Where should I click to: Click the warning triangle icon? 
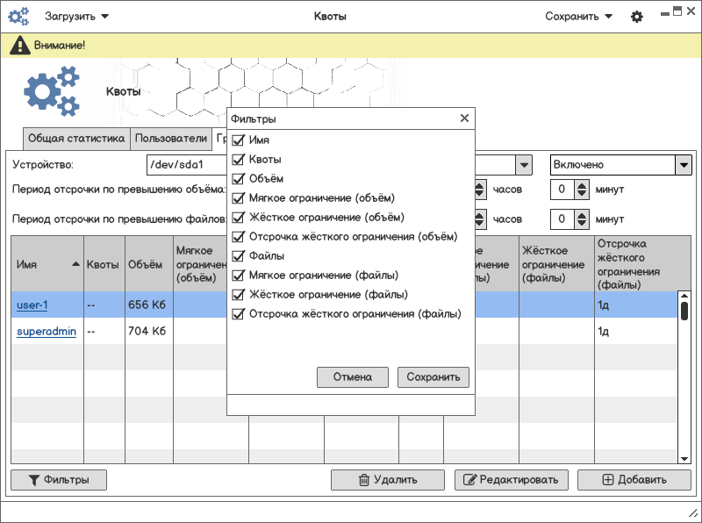point(19,46)
